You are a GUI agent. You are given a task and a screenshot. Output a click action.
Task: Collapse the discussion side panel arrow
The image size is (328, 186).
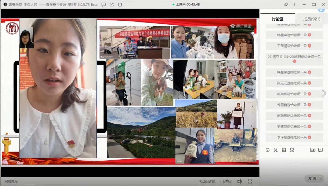click(x=324, y=93)
